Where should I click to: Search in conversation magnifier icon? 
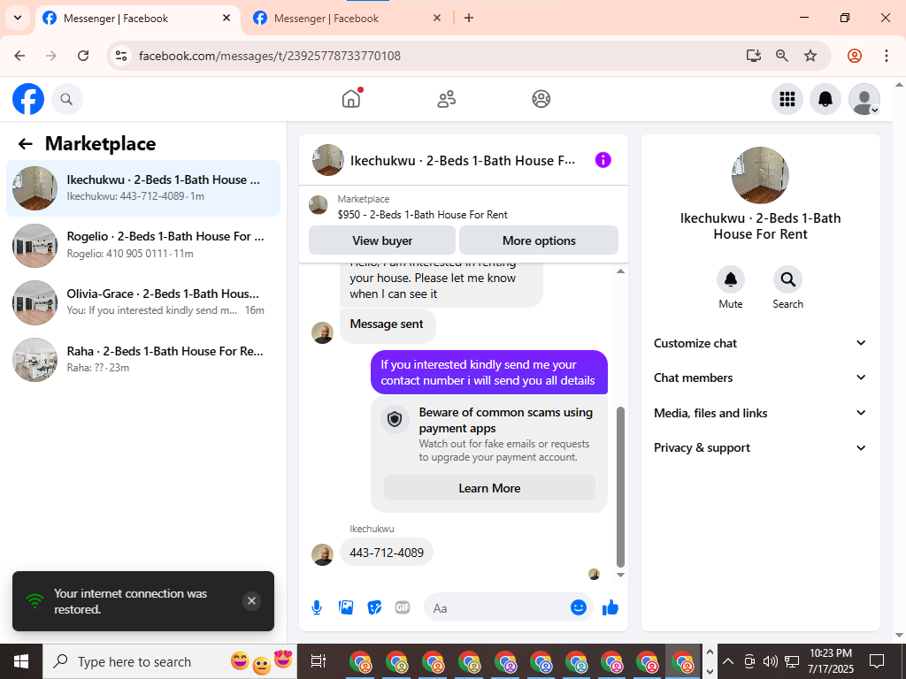(787, 280)
